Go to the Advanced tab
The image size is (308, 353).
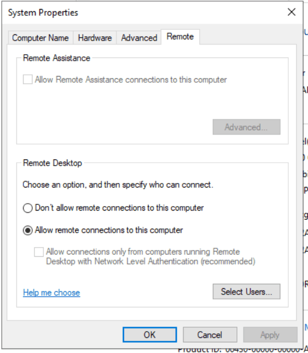coord(139,38)
